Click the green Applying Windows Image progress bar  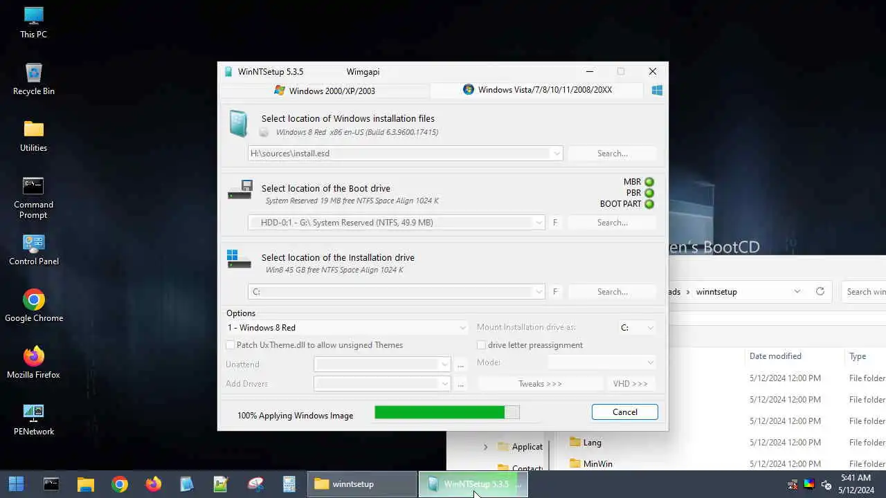click(x=446, y=412)
